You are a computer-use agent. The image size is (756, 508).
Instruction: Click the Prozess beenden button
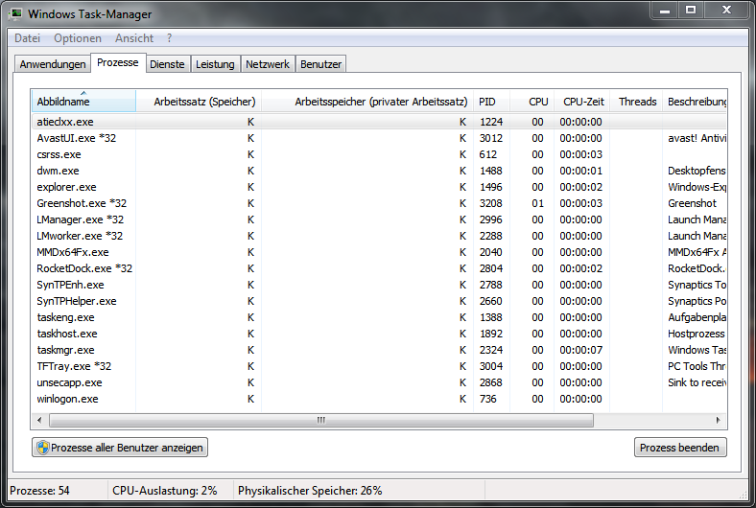click(x=680, y=448)
